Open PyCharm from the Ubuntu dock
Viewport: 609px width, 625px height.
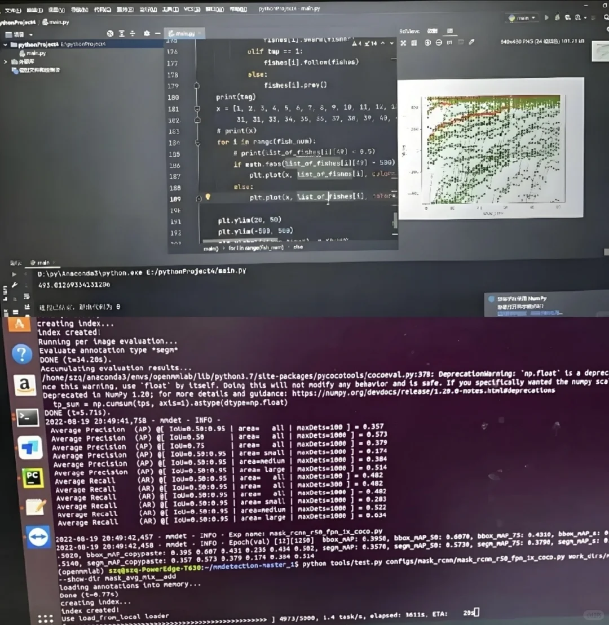pyautogui.click(x=33, y=477)
